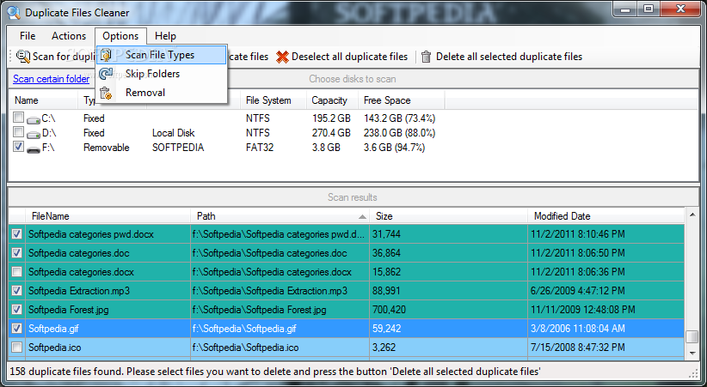Click Delete all selected duplicate files
Viewport: 707px width, 387px height.
tap(501, 57)
